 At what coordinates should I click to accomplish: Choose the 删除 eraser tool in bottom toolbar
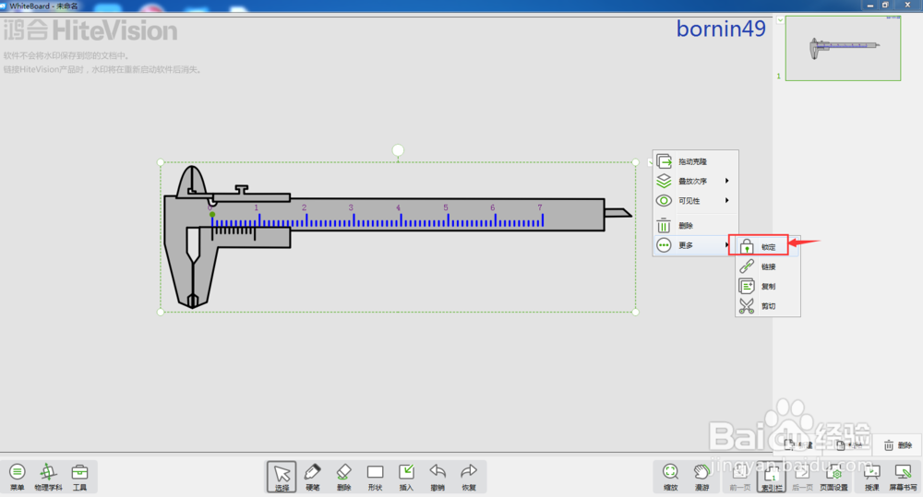click(343, 477)
